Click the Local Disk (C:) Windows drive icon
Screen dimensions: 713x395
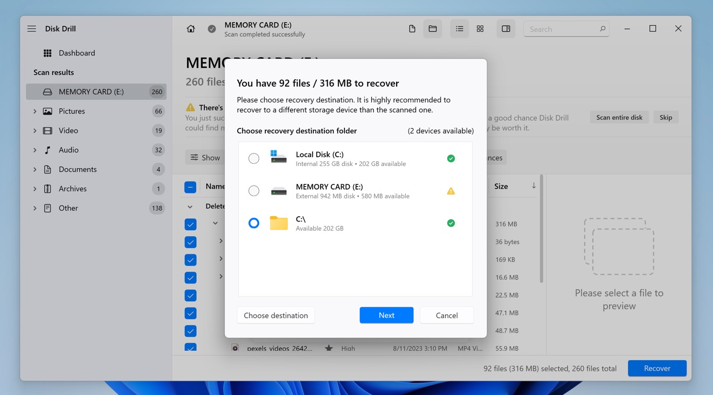(x=279, y=157)
